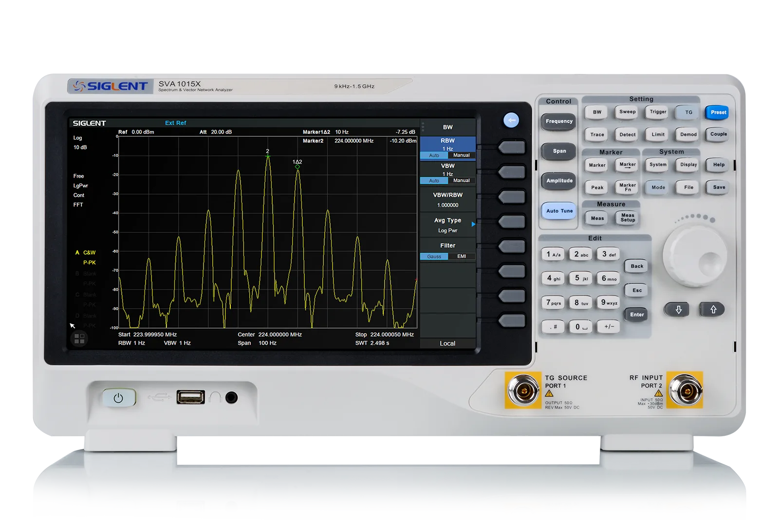Viewport: 779px width, 520px height.
Task: Set RBW to Auto
Action: (434, 155)
